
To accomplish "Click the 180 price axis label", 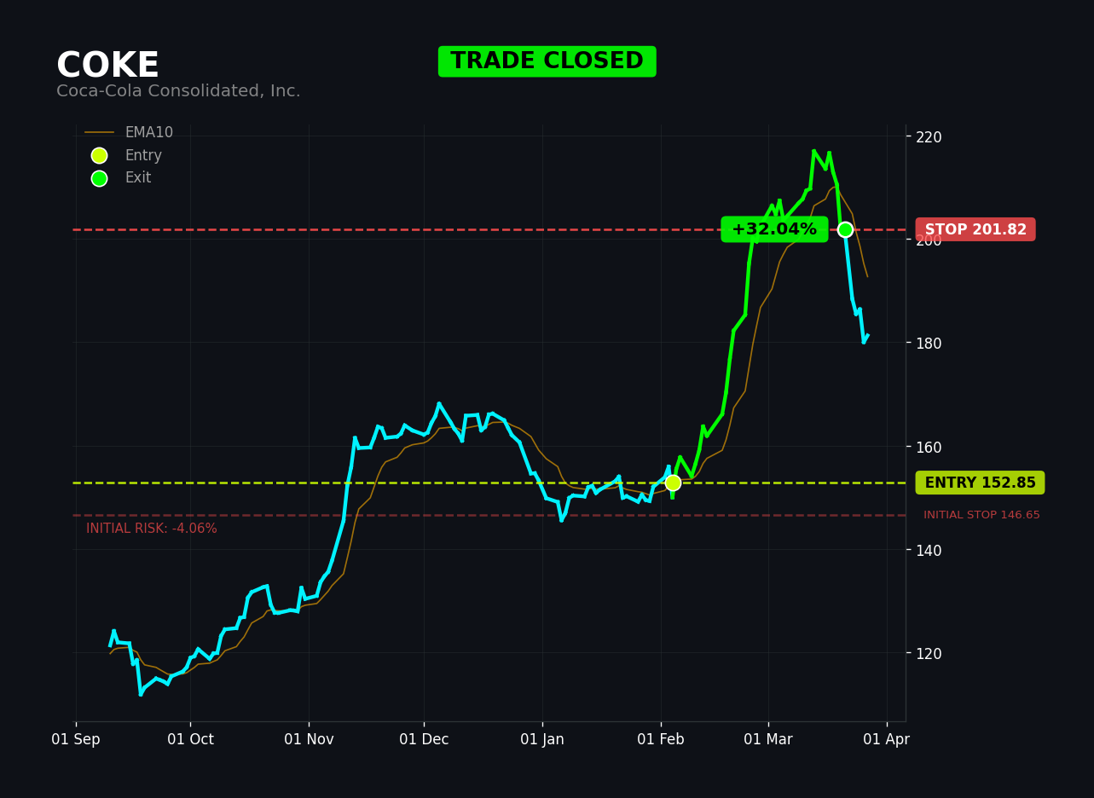I will pyautogui.click(x=929, y=343).
